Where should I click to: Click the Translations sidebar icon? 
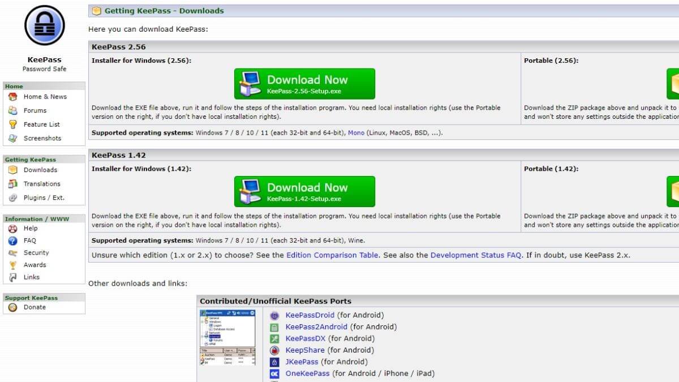(x=12, y=184)
